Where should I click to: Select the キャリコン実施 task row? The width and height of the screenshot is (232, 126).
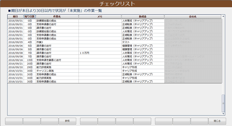coord(115,71)
